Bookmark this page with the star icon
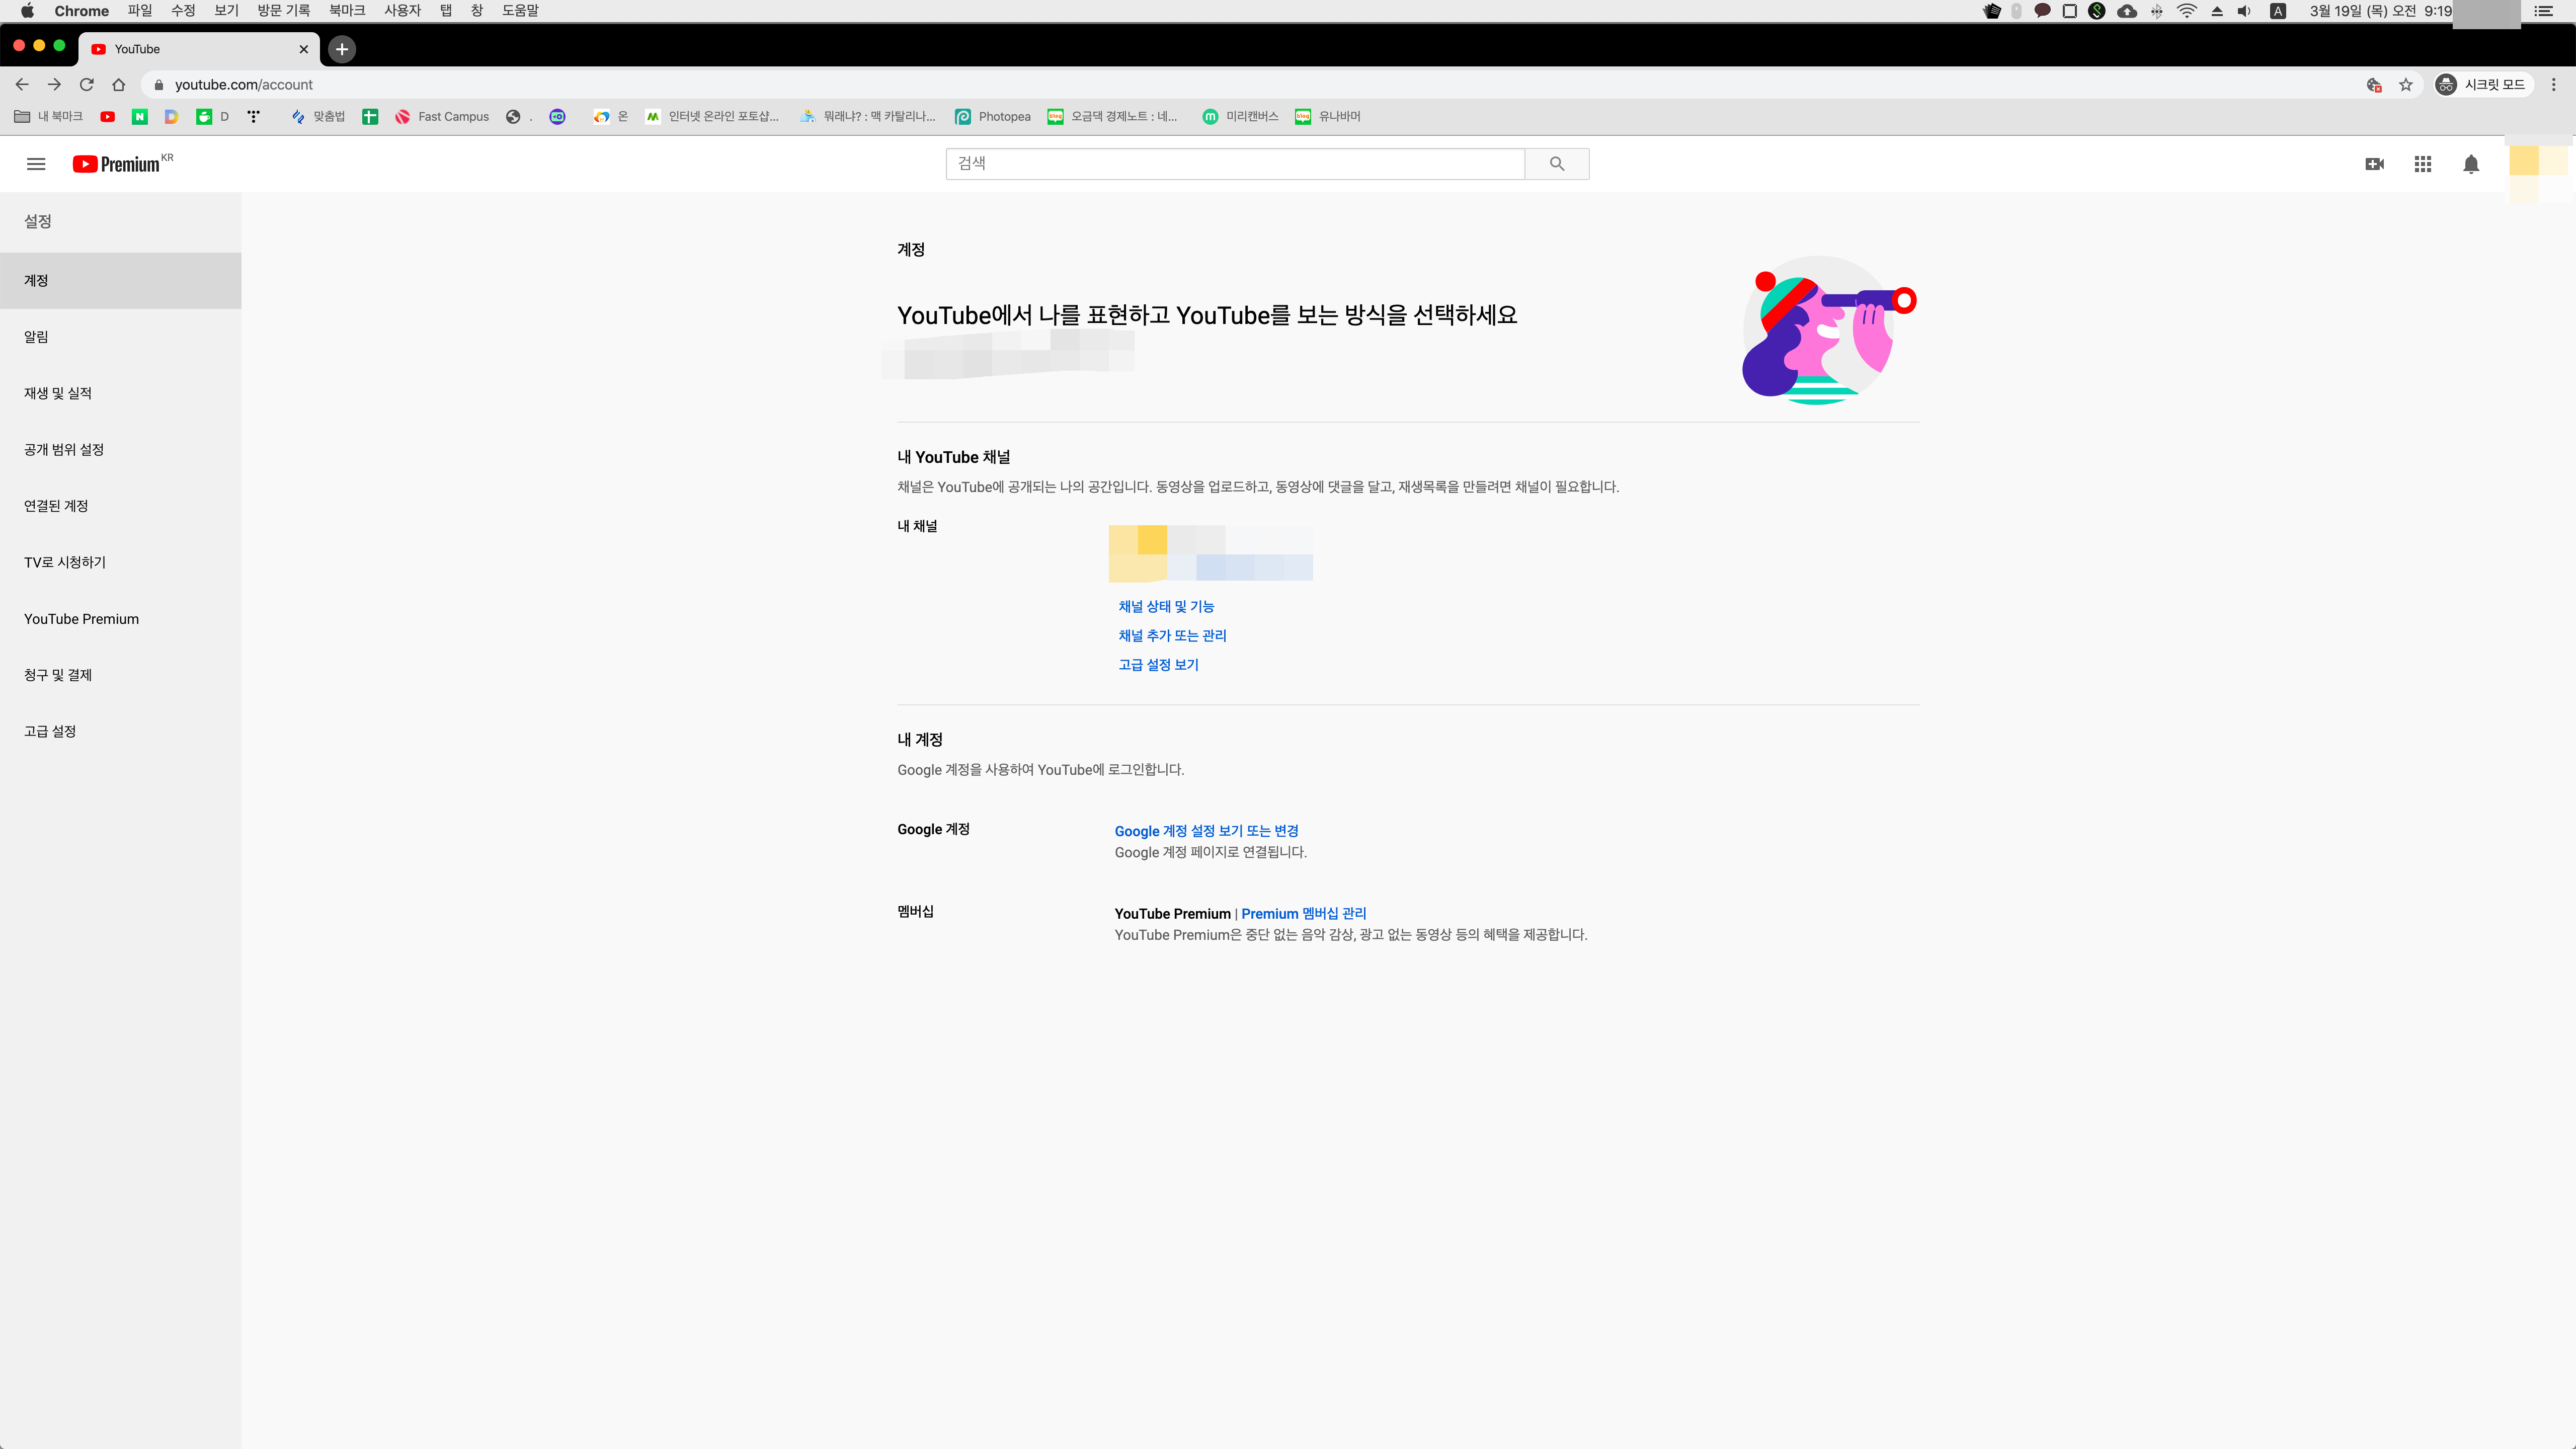This screenshot has width=2576, height=1449. 2406,85
